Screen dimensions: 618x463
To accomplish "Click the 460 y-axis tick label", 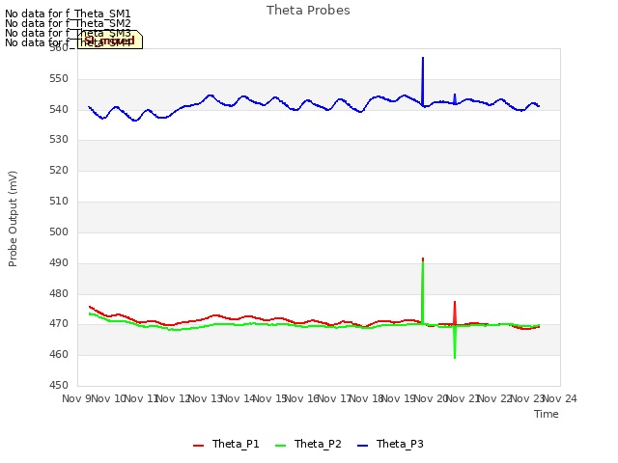I will tap(59, 354).
